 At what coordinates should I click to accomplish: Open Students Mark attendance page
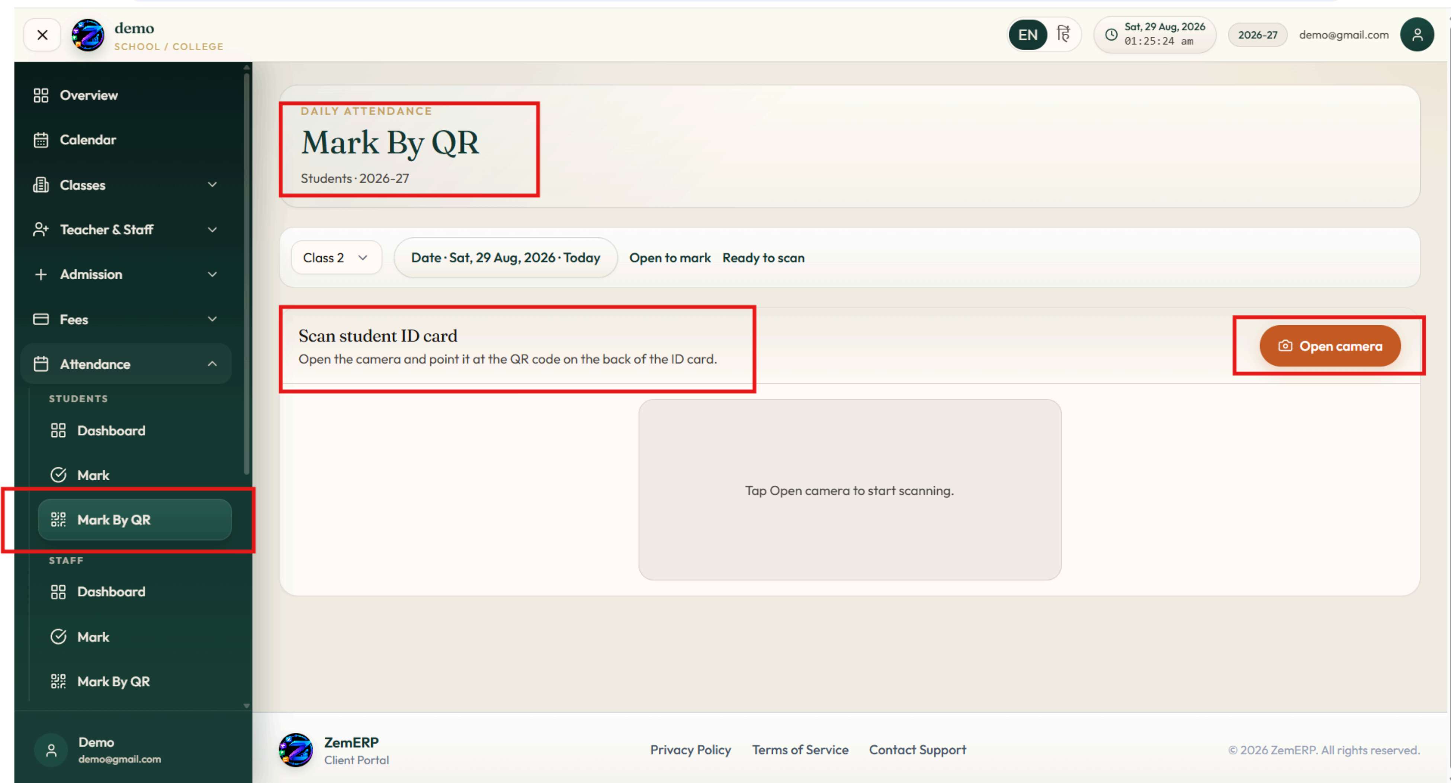(x=135, y=475)
